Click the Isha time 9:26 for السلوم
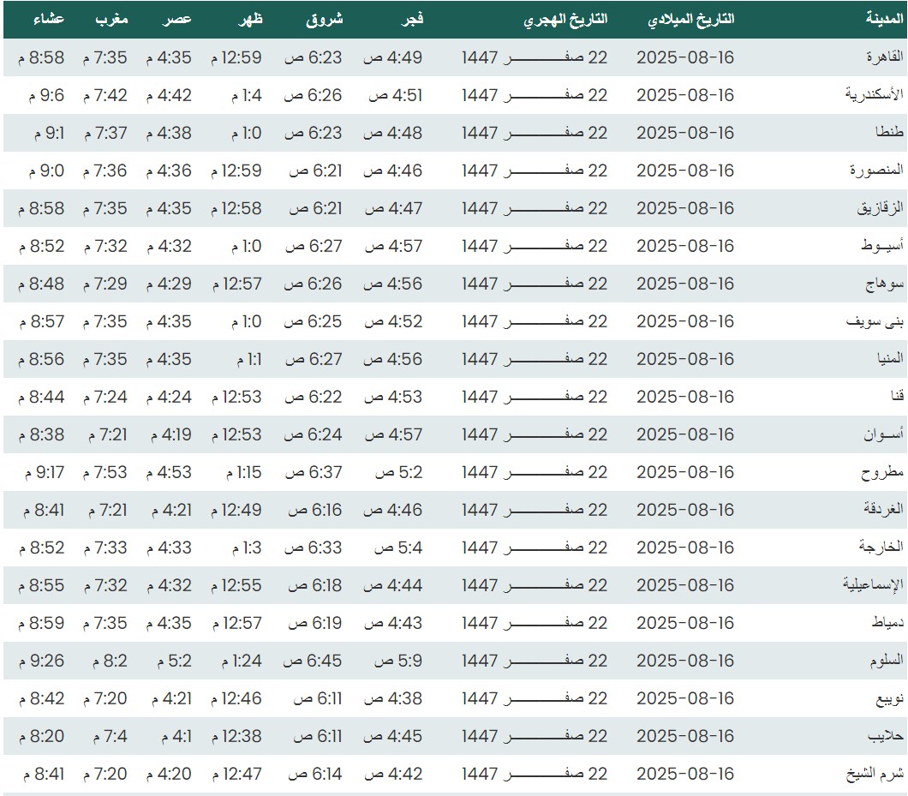This screenshot has width=908, height=796. pyautogui.click(x=41, y=661)
